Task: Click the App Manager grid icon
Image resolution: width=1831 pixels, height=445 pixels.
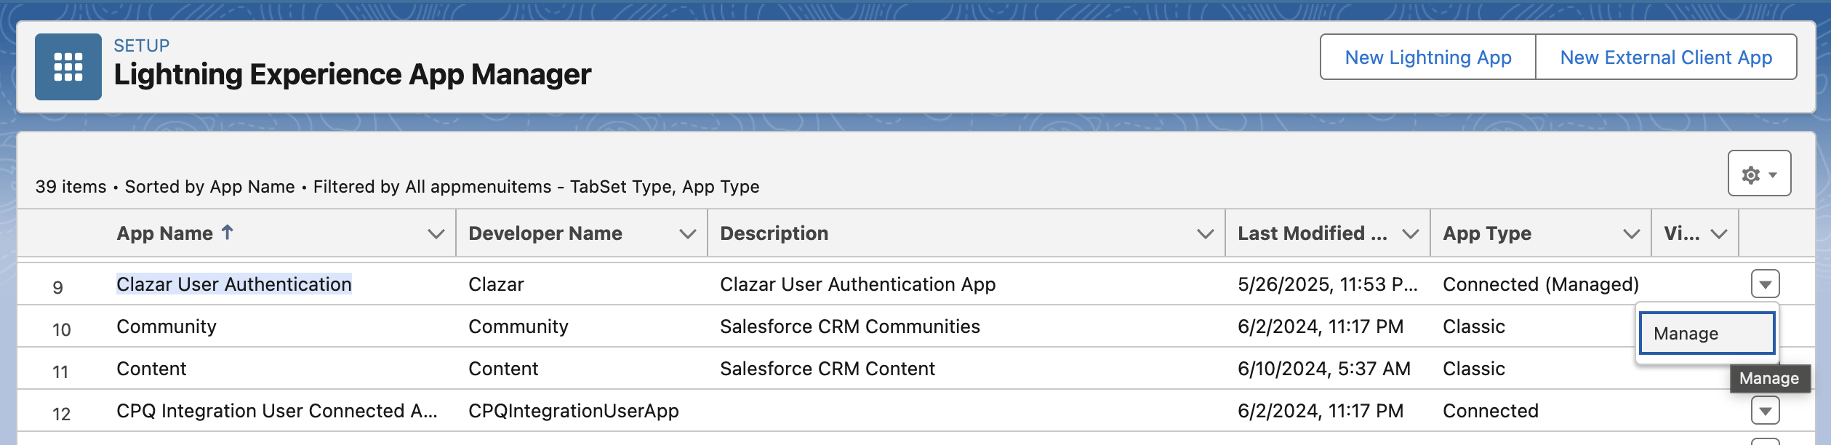Action: point(68,67)
